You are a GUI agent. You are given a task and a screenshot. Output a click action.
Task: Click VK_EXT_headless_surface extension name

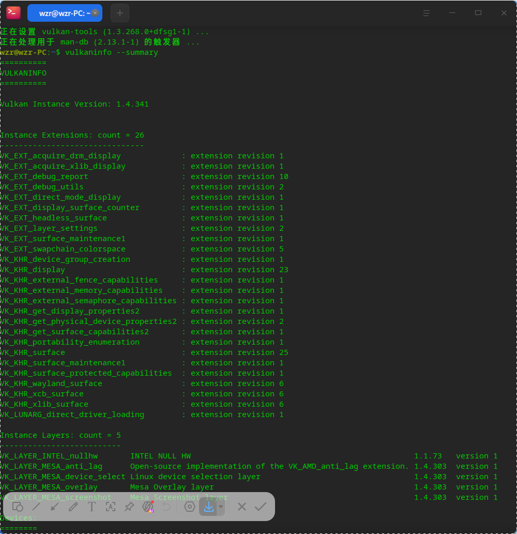tap(53, 218)
